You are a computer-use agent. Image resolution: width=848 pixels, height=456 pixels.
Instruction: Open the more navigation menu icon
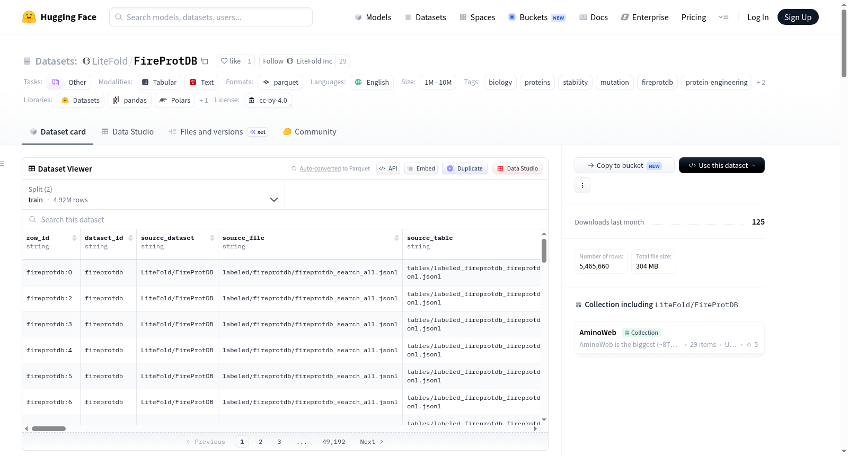tap(723, 17)
